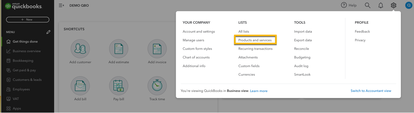The image size is (414, 113).
Task: Open the Pay bill shortcut icon
Action: [119, 86]
